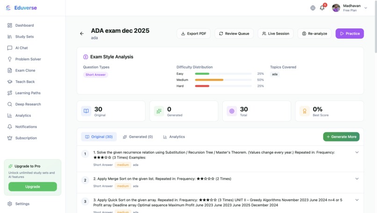Click Madhavan's profile avatar
The height and width of the screenshot is (213, 377).
[x=336, y=8]
